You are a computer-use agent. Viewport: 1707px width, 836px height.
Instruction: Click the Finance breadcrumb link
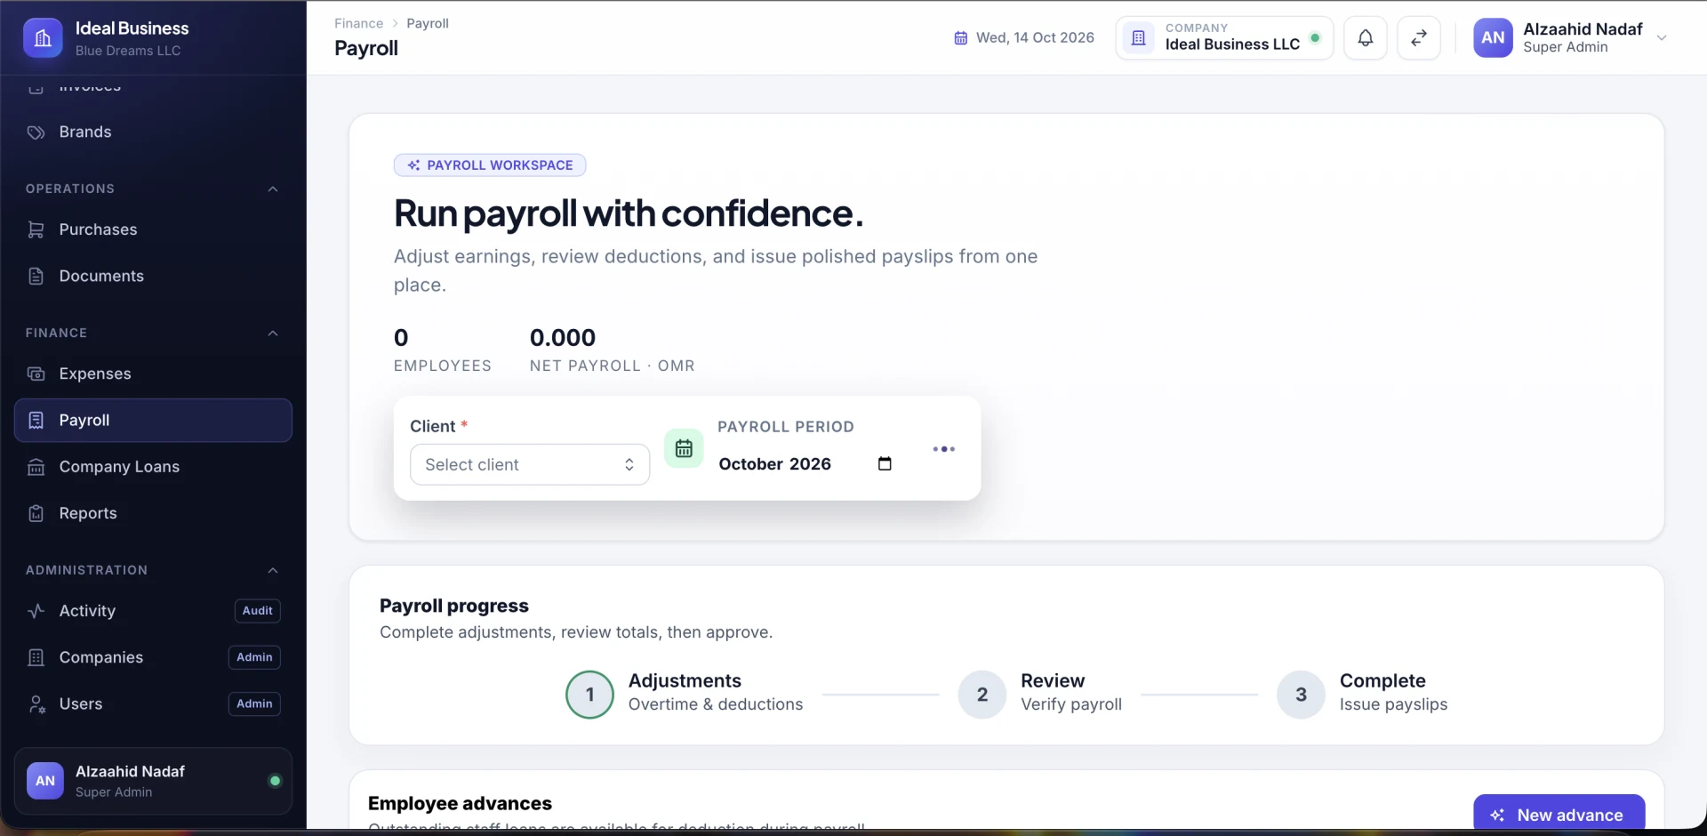click(x=358, y=23)
